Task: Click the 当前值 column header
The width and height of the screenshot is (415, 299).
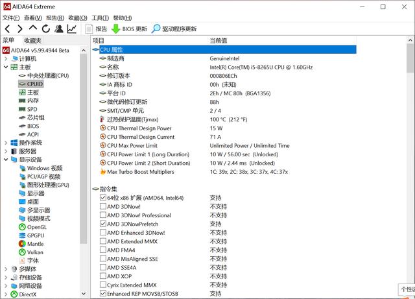Action: coord(282,40)
